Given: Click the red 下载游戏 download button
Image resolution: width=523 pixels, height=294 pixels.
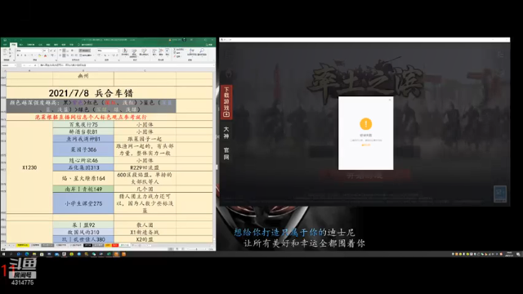Looking at the screenshot, I should [x=226, y=101].
